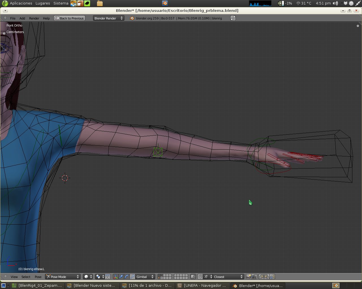Open the Pose menu in the 3D header
The image size is (362, 289).
pos(38,277)
